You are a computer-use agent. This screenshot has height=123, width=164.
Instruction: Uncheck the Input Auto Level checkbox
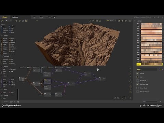138,84
